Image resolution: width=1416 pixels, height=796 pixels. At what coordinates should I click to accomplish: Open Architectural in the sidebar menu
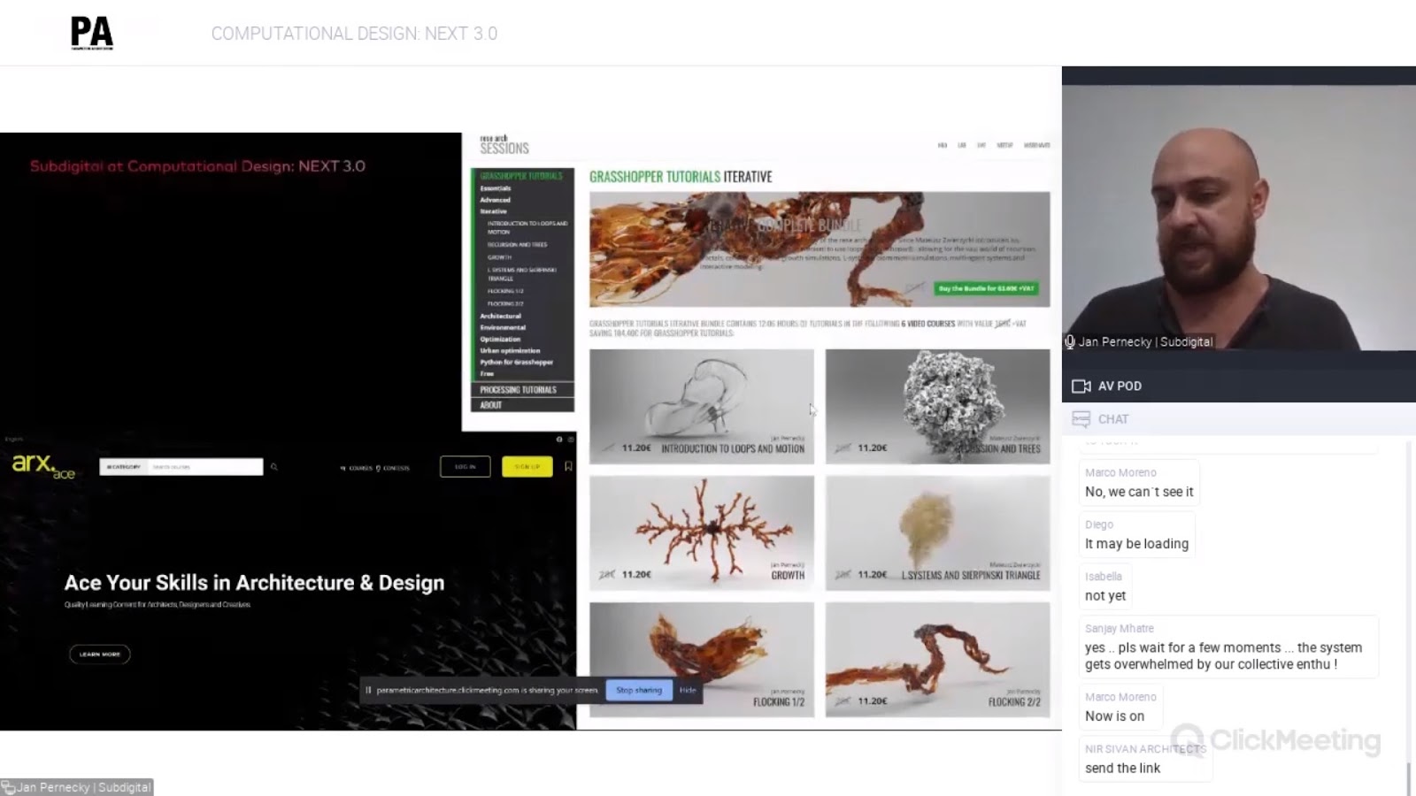(501, 316)
